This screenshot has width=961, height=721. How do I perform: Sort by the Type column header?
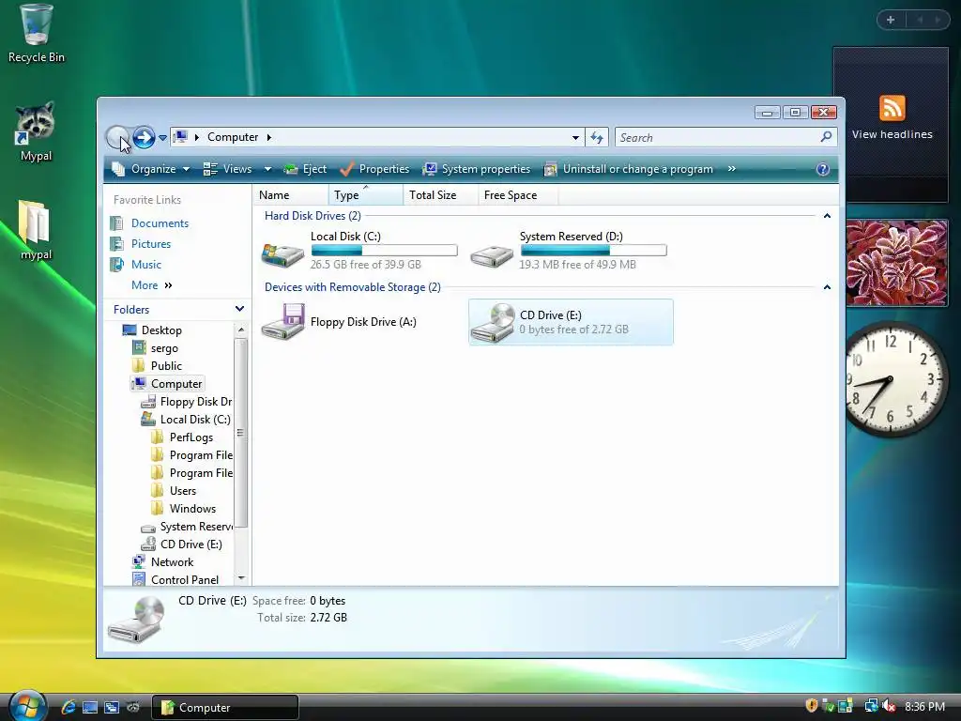tap(365, 195)
